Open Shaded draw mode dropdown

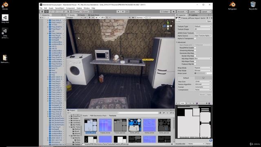tap(75, 18)
